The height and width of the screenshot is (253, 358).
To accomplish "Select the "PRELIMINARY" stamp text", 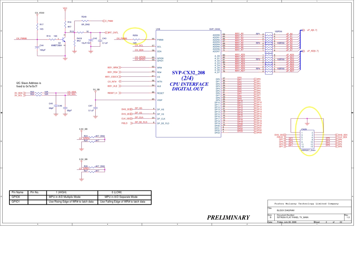I will 228,218.
